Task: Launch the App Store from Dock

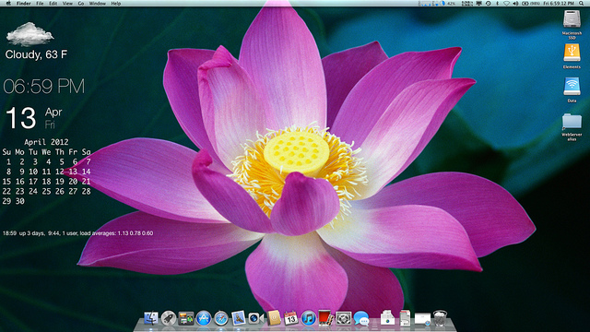Action: point(204,318)
